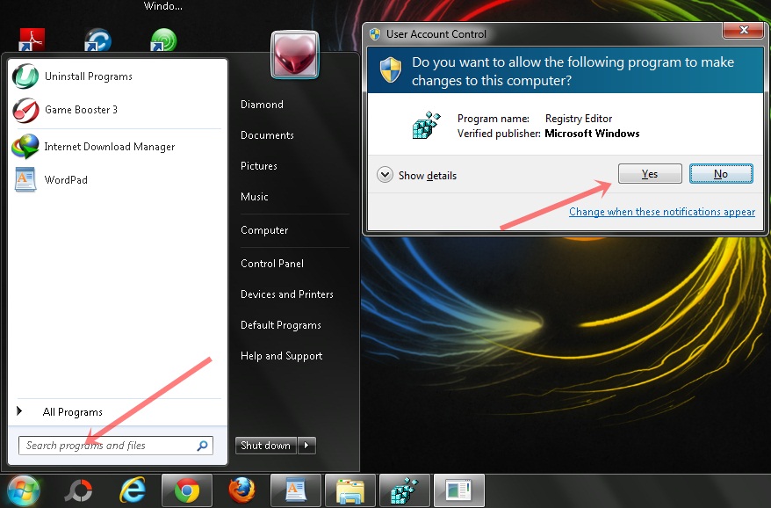771x508 pixels.
Task: Click the large shield icon in UAC banner
Action: (x=391, y=70)
